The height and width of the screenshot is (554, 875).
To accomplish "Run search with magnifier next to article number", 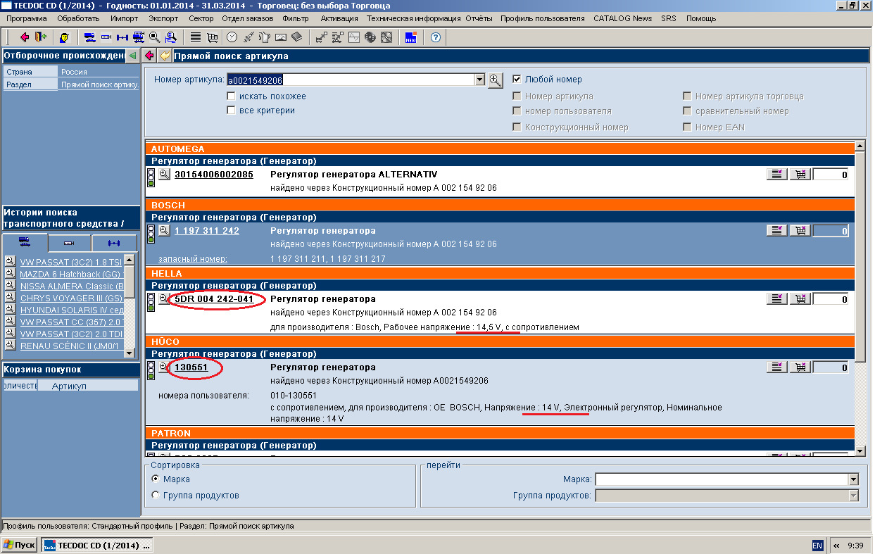I will [x=496, y=80].
